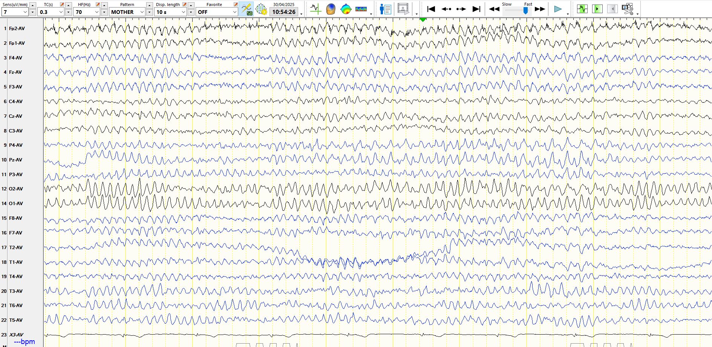The width and height of the screenshot is (712, 347).
Task: Jump to the beginning of the recording
Action: point(431,9)
